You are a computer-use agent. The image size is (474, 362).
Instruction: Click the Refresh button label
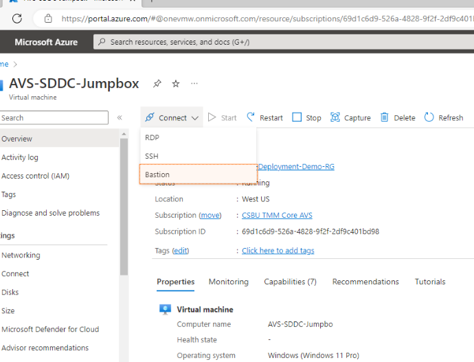(451, 118)
